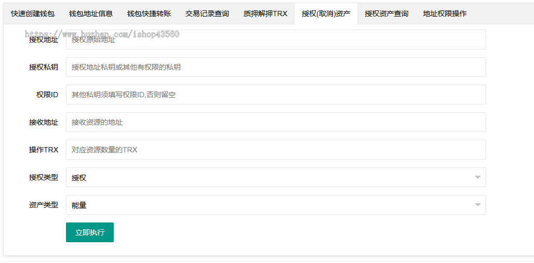Click the 操作TRX label text
This screenshot has width=534, height=263.
click(x=44, y=150)
